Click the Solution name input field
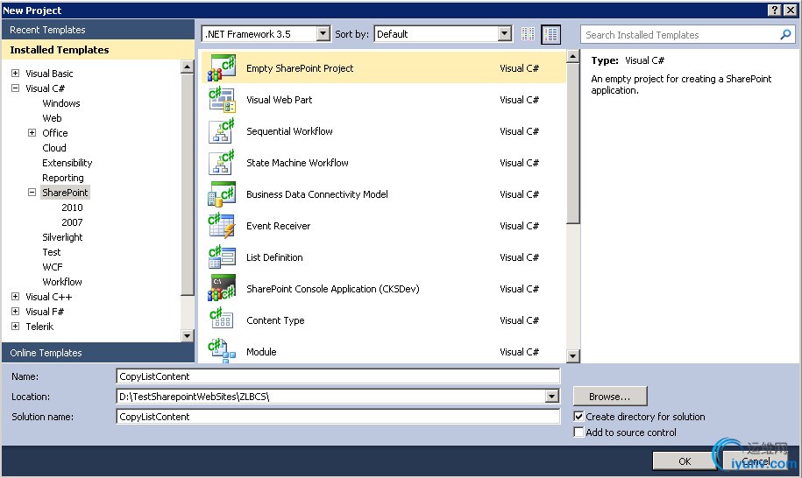Screen dimensions: 802x478 click(x=337, y=417)
